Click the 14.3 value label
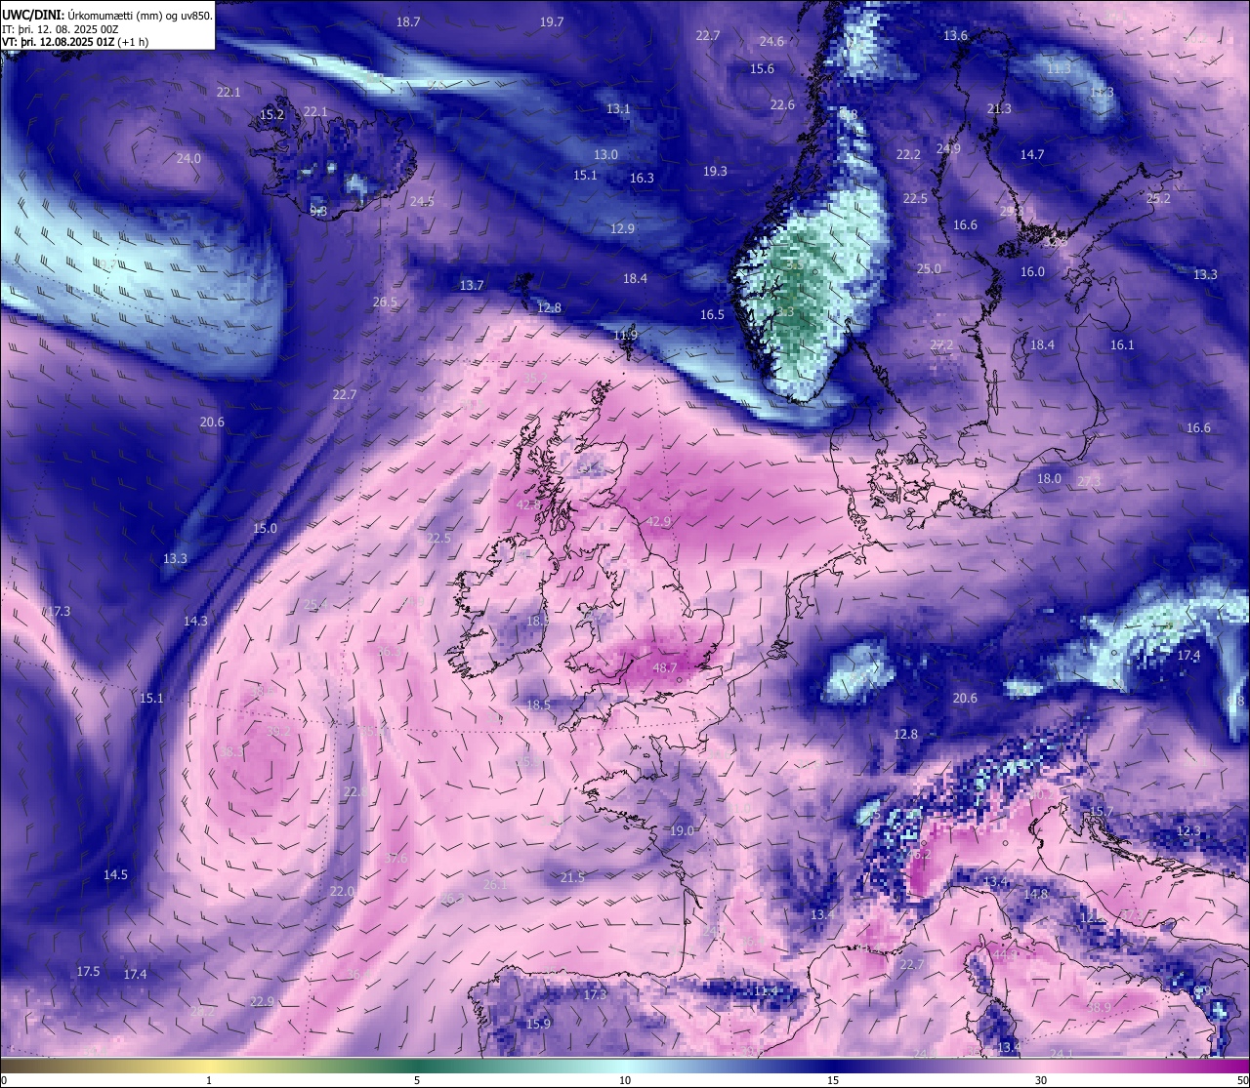Viewport: 1250px width, 1088px height. [x=195, y=621]
